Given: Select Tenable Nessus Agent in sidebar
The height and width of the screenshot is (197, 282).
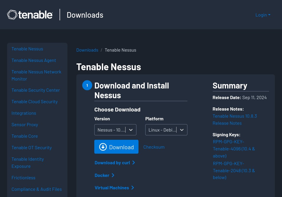Looking at the screenshot, I should click(x=34, y=60).
